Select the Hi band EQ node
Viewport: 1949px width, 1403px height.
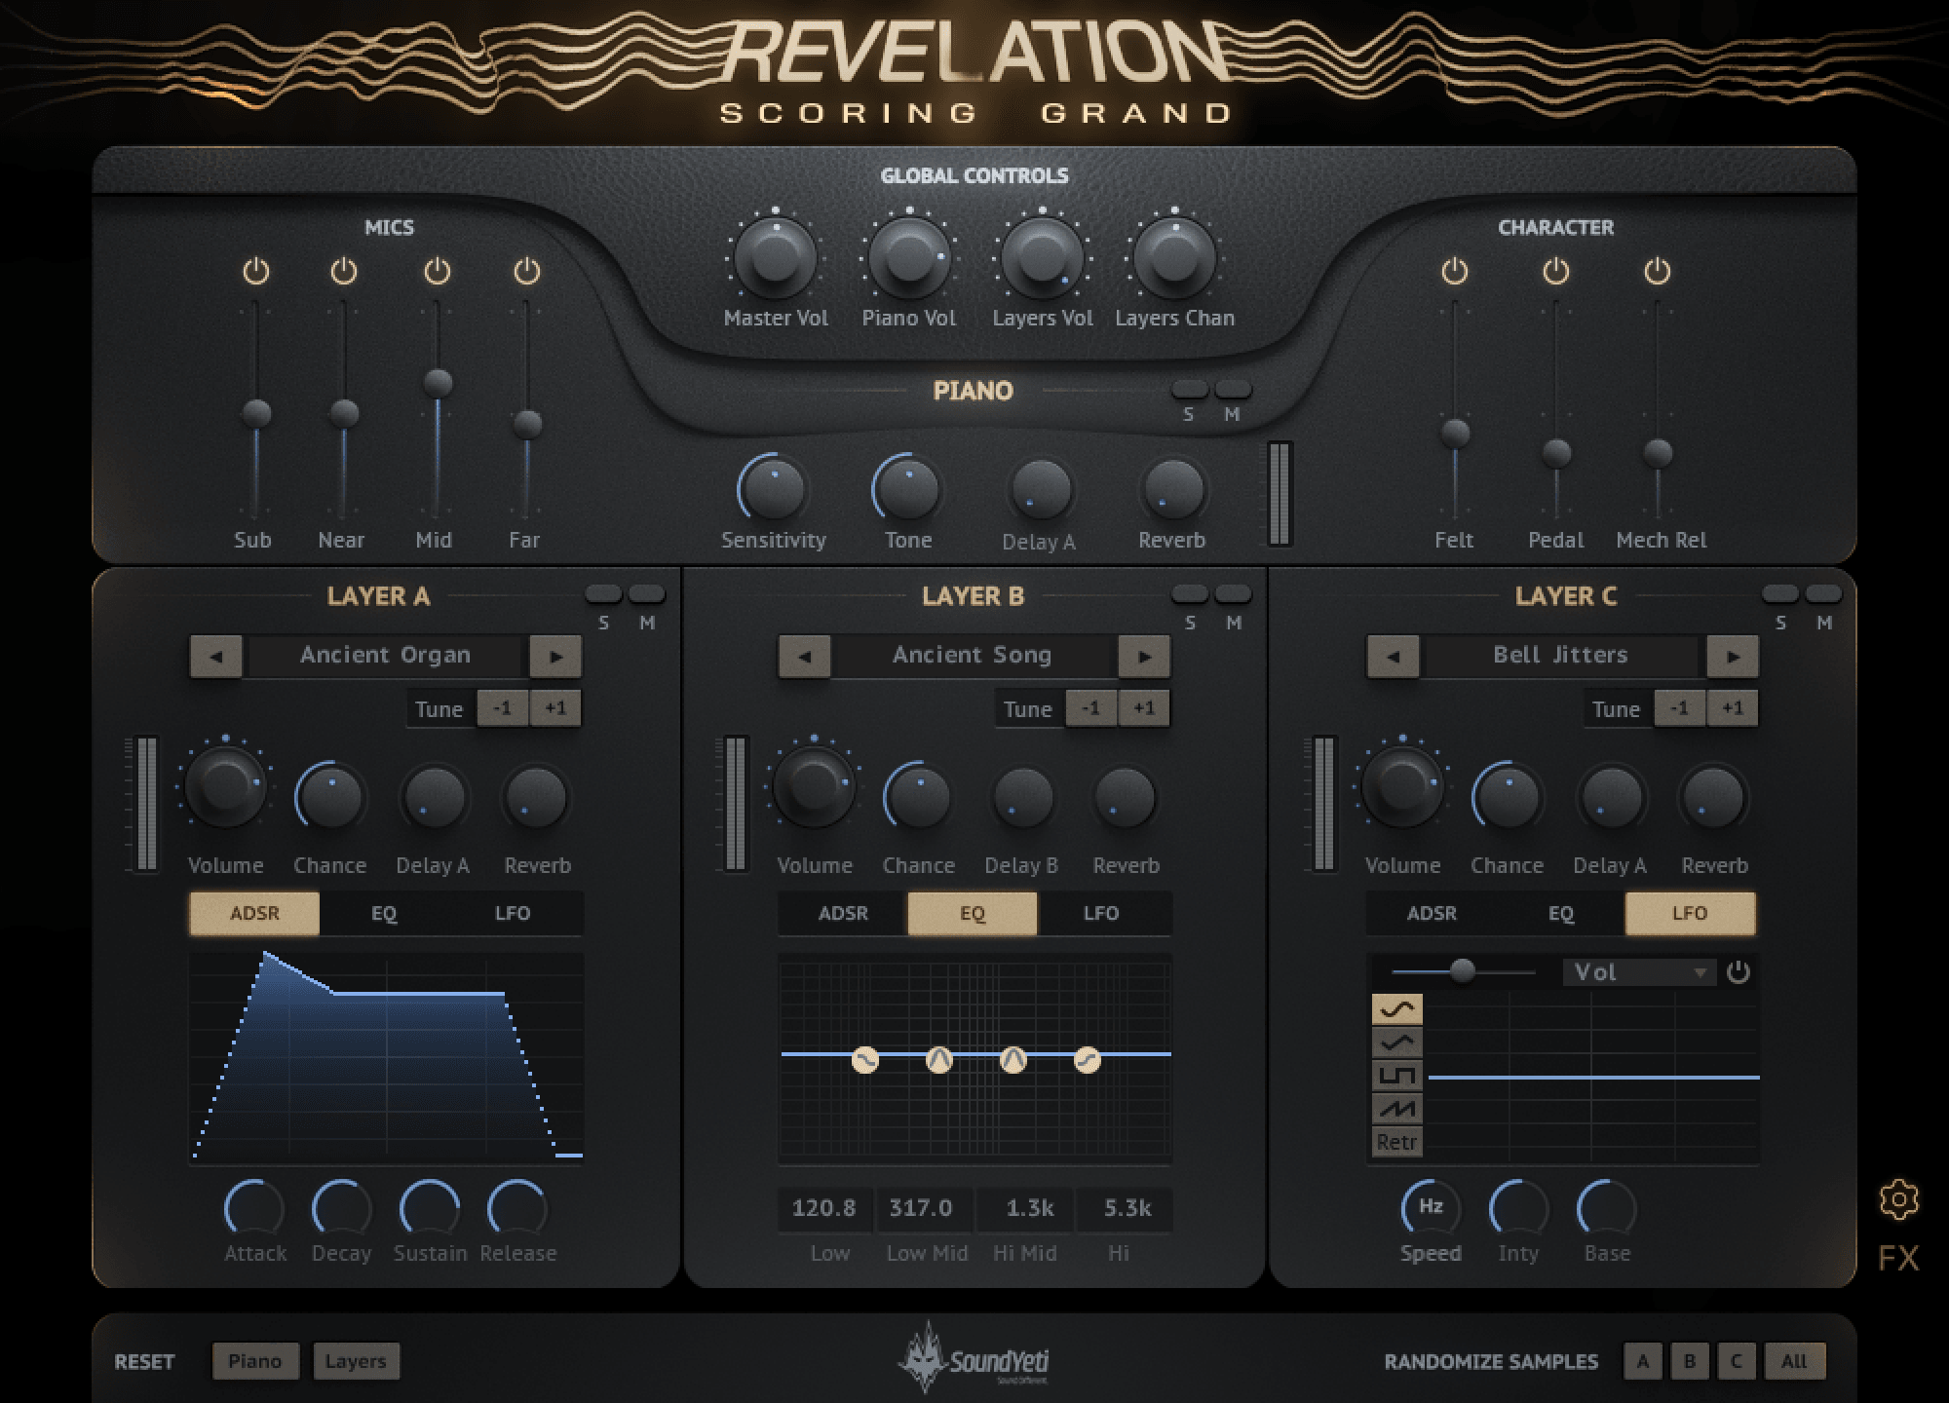pos(1087,1060)
